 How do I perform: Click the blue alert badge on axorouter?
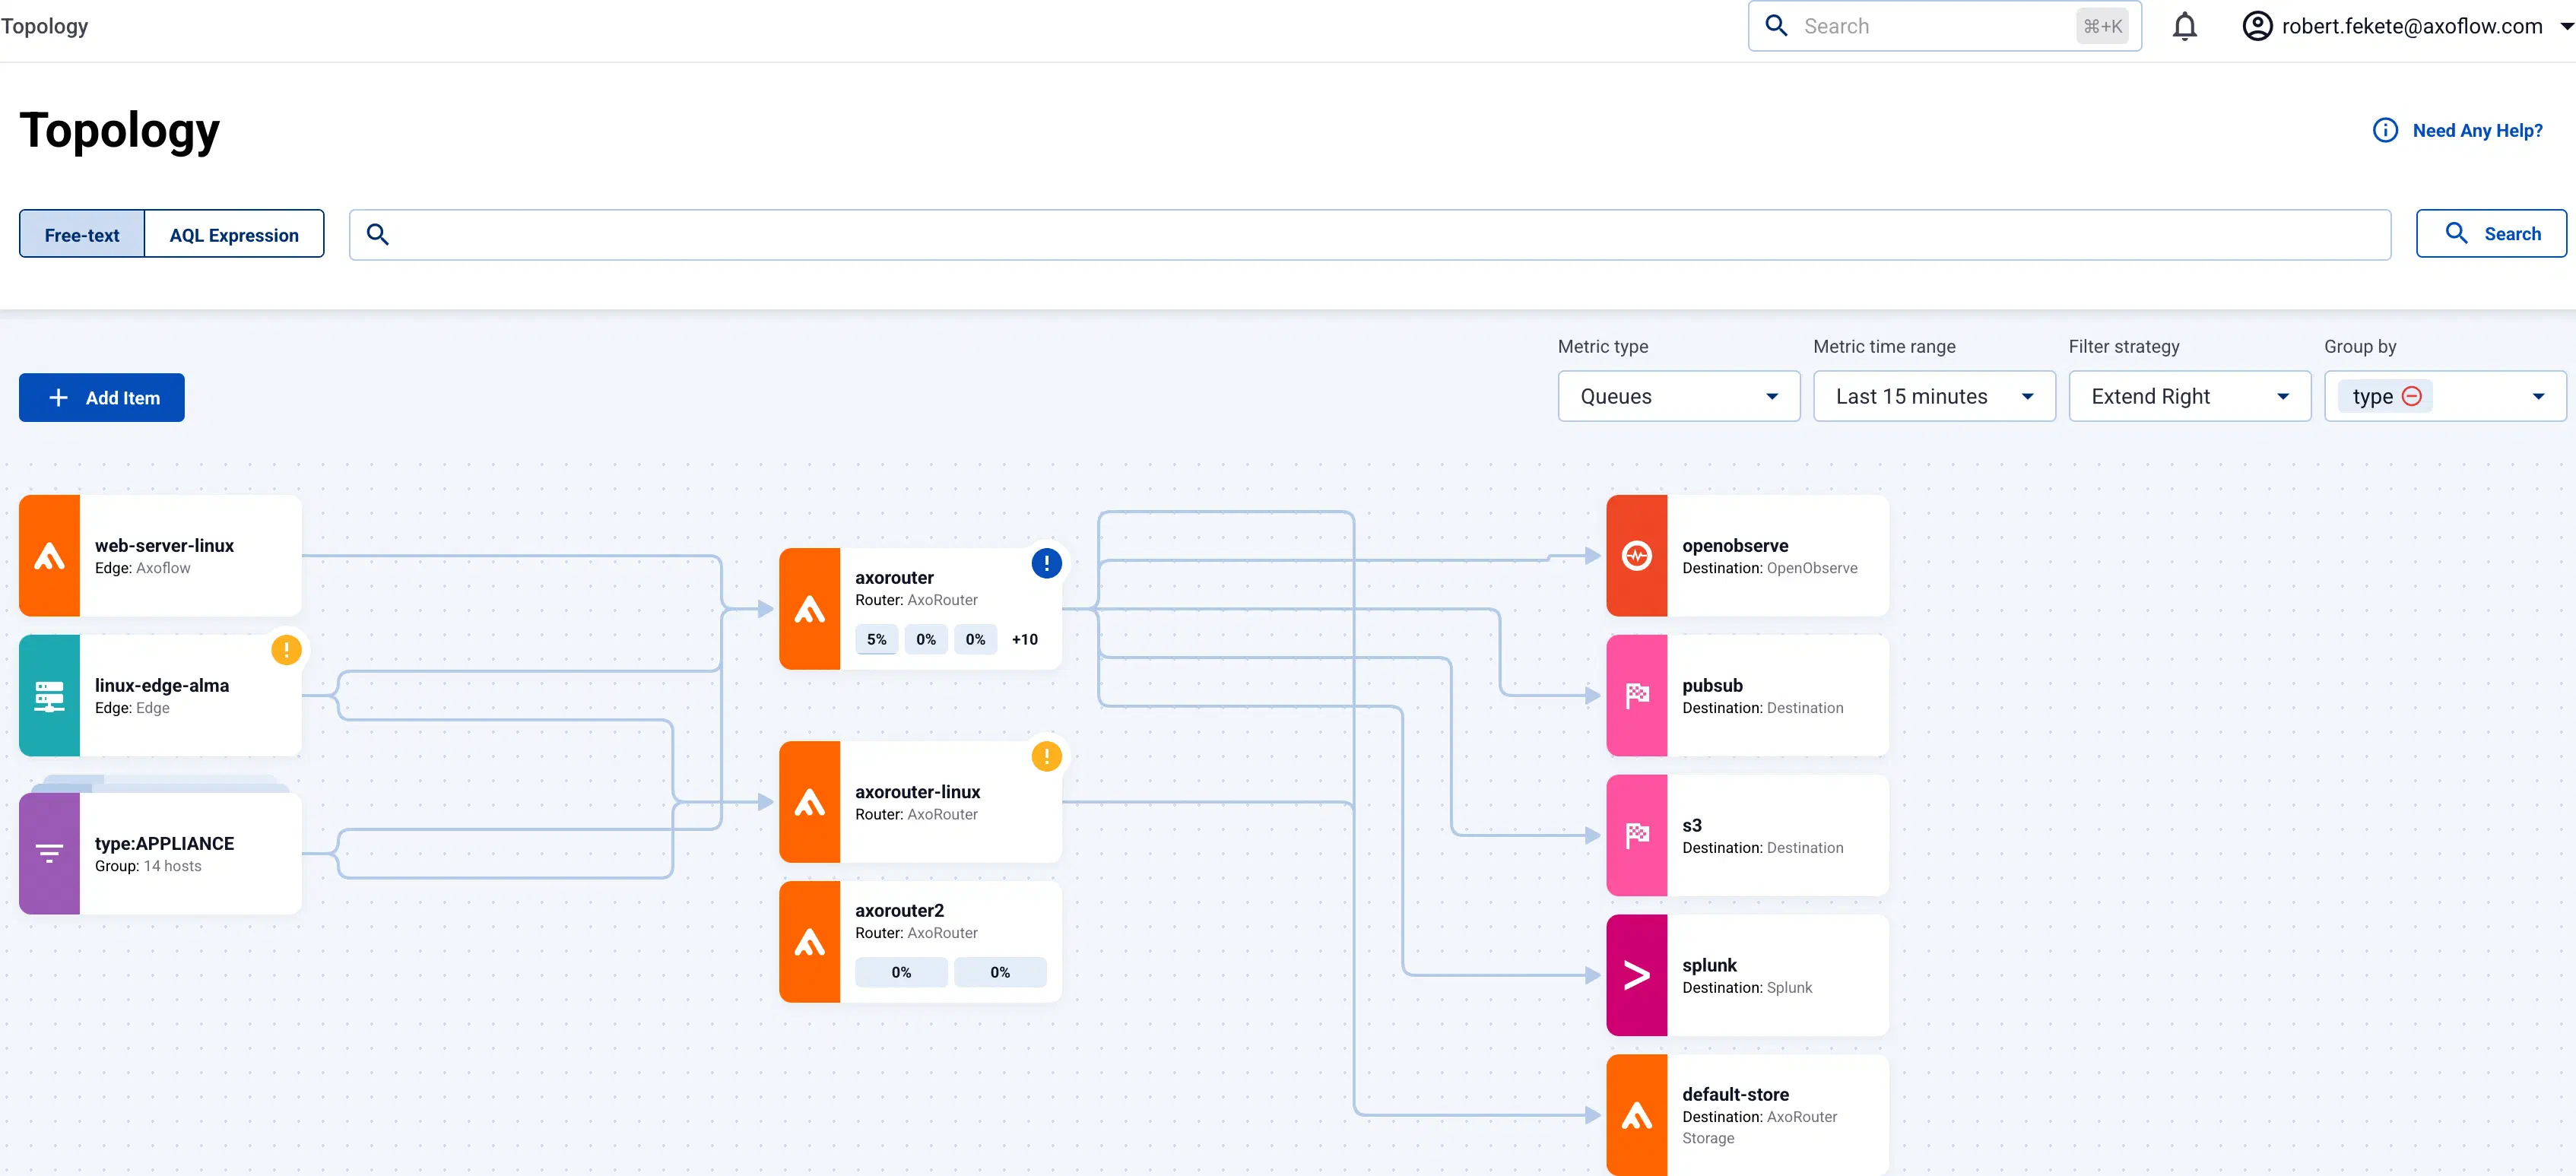click(1046, 563)
